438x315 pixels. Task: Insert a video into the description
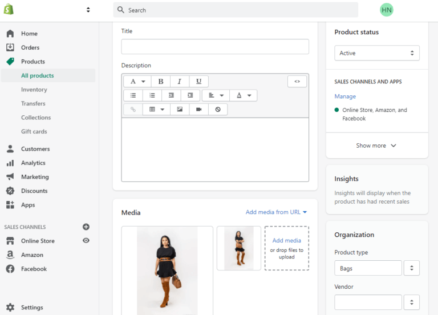pyautogui.click(x=198, y=110)
